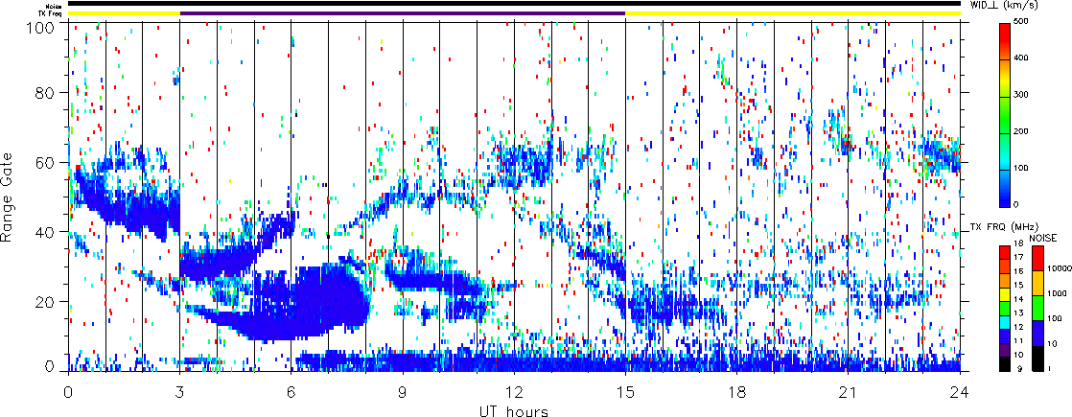The image size is (1072, 417).
Task: Click the yellow TX Freq segment after 15 UT
Action: (793, 13)
